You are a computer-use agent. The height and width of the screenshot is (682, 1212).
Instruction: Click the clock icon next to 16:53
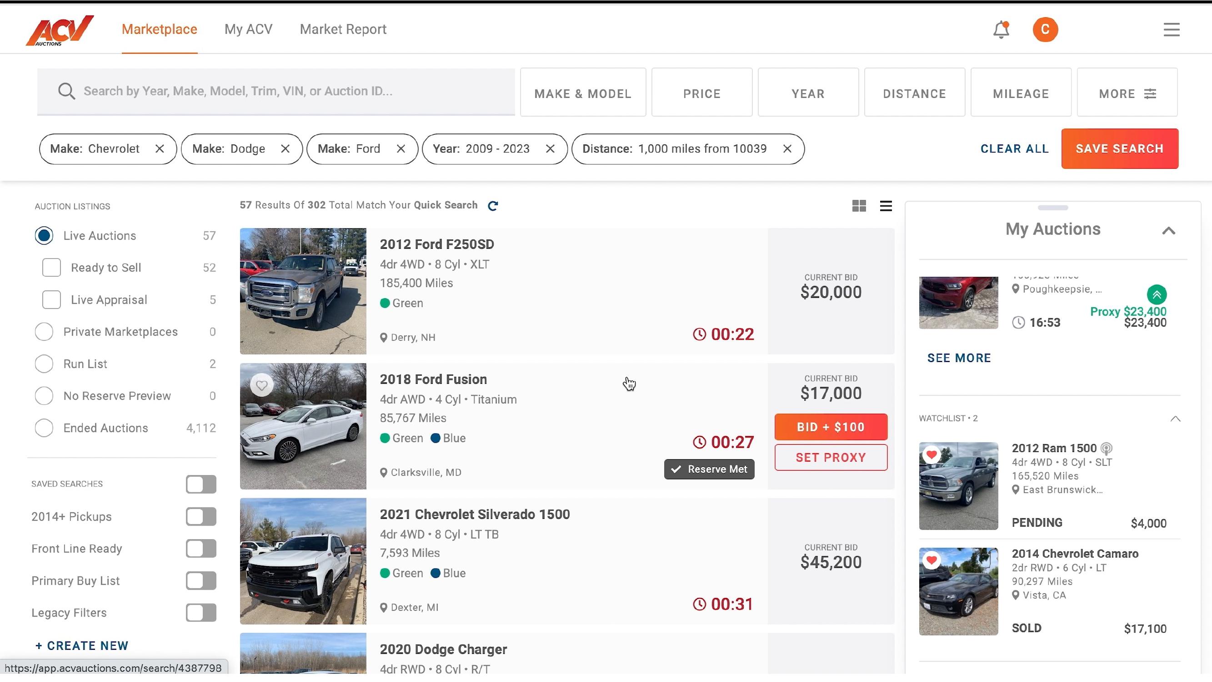pos(1018,322)
